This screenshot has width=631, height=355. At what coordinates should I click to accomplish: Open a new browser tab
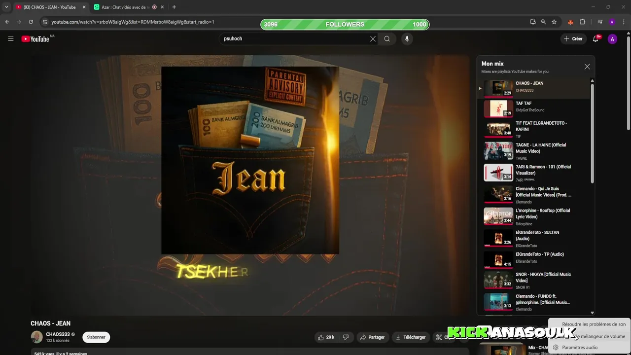click(x=174, y=7)
